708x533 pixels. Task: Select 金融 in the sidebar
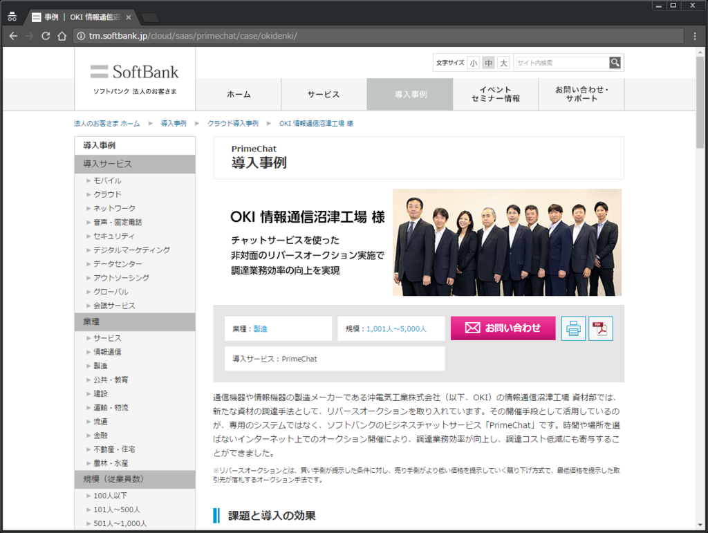[100, 436]
